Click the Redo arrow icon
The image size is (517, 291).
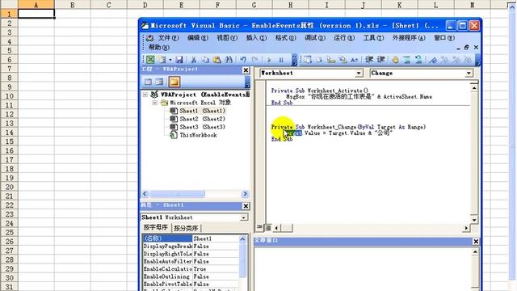(254, 59)
